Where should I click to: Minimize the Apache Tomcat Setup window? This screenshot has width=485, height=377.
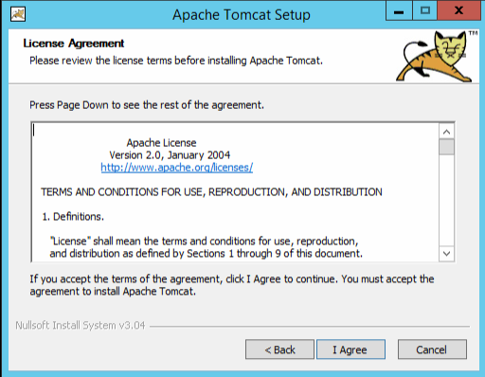tap(399, 10)
